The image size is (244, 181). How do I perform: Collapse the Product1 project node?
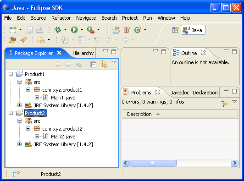click(x=11, y=74)
